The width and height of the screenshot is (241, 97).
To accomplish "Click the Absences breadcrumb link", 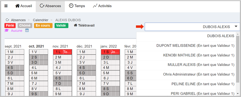I will [18, 20].
